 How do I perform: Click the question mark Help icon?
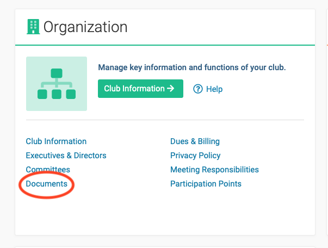(198, 89)
